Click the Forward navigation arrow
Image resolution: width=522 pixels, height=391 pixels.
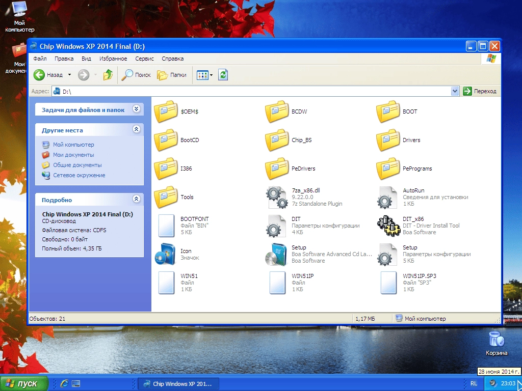(x=84, y=75)
